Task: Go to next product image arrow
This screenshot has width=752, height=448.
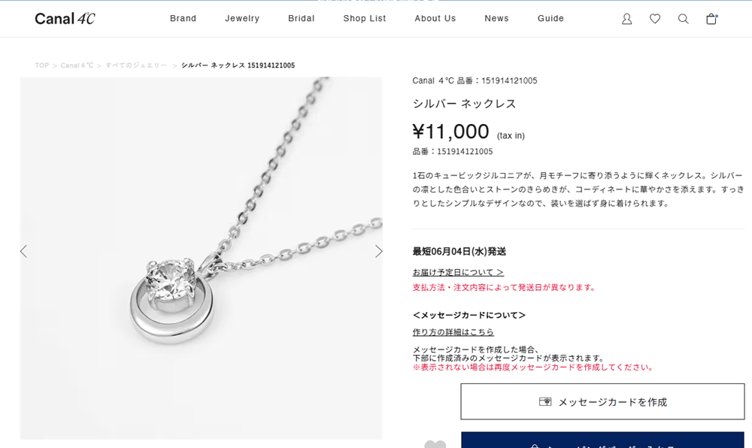Action: (x=378, y=251)
